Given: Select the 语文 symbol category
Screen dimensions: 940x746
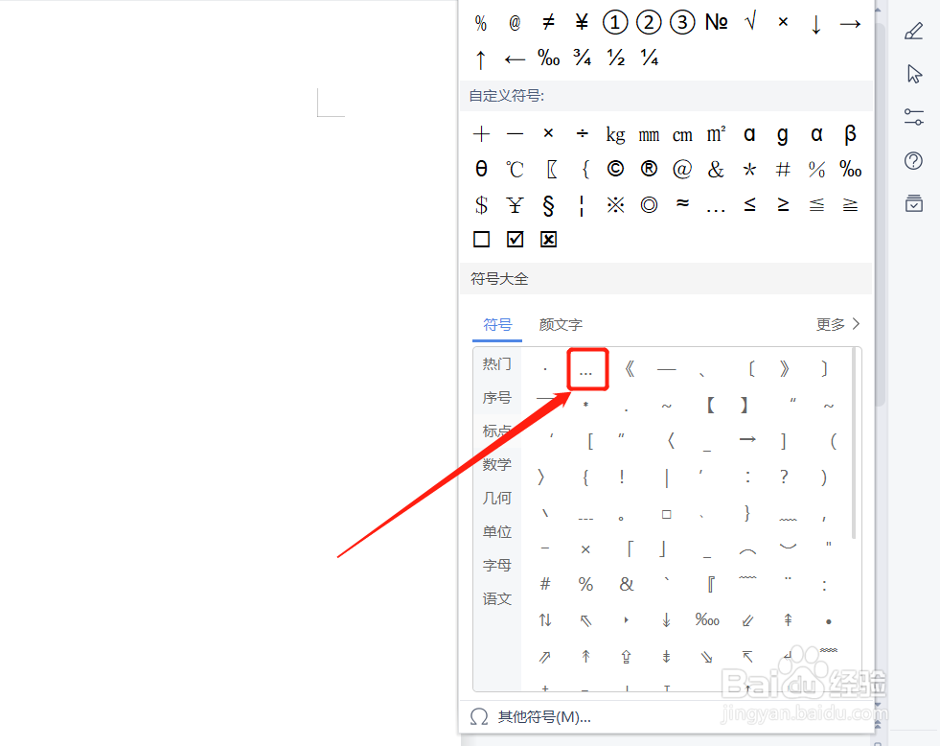Looking at the screenshot, I should [x=497, y=599].
